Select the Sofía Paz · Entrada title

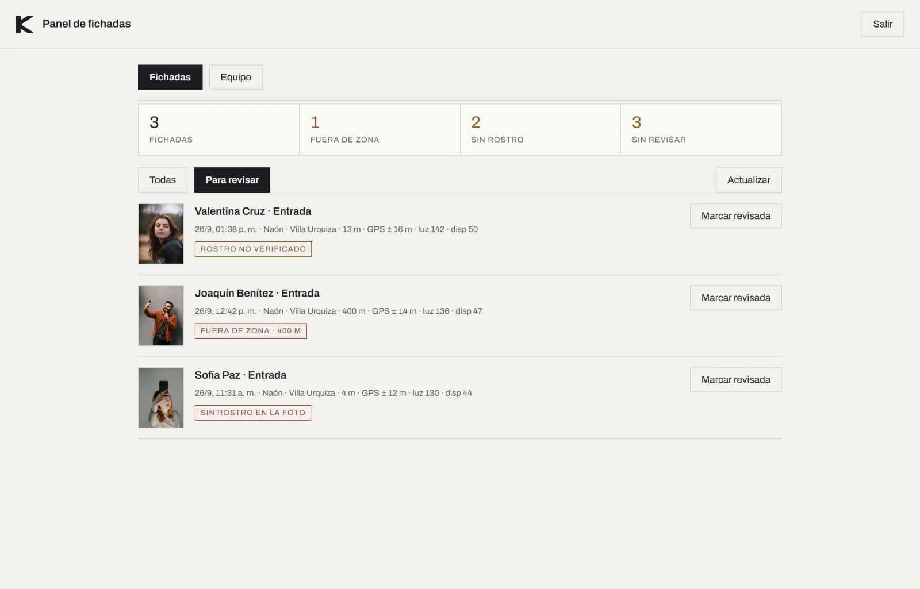[x=240, y=375]
